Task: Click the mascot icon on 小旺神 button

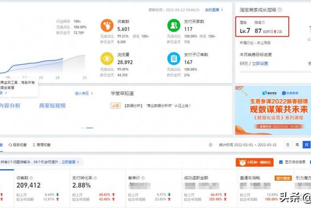Action: (x=242, y=162)
